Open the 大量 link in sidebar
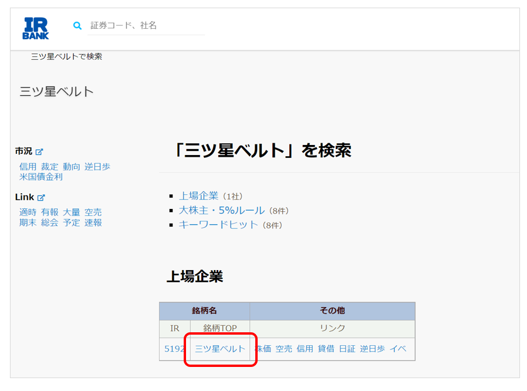Screen dimensions: 527x391 (71, 213)
